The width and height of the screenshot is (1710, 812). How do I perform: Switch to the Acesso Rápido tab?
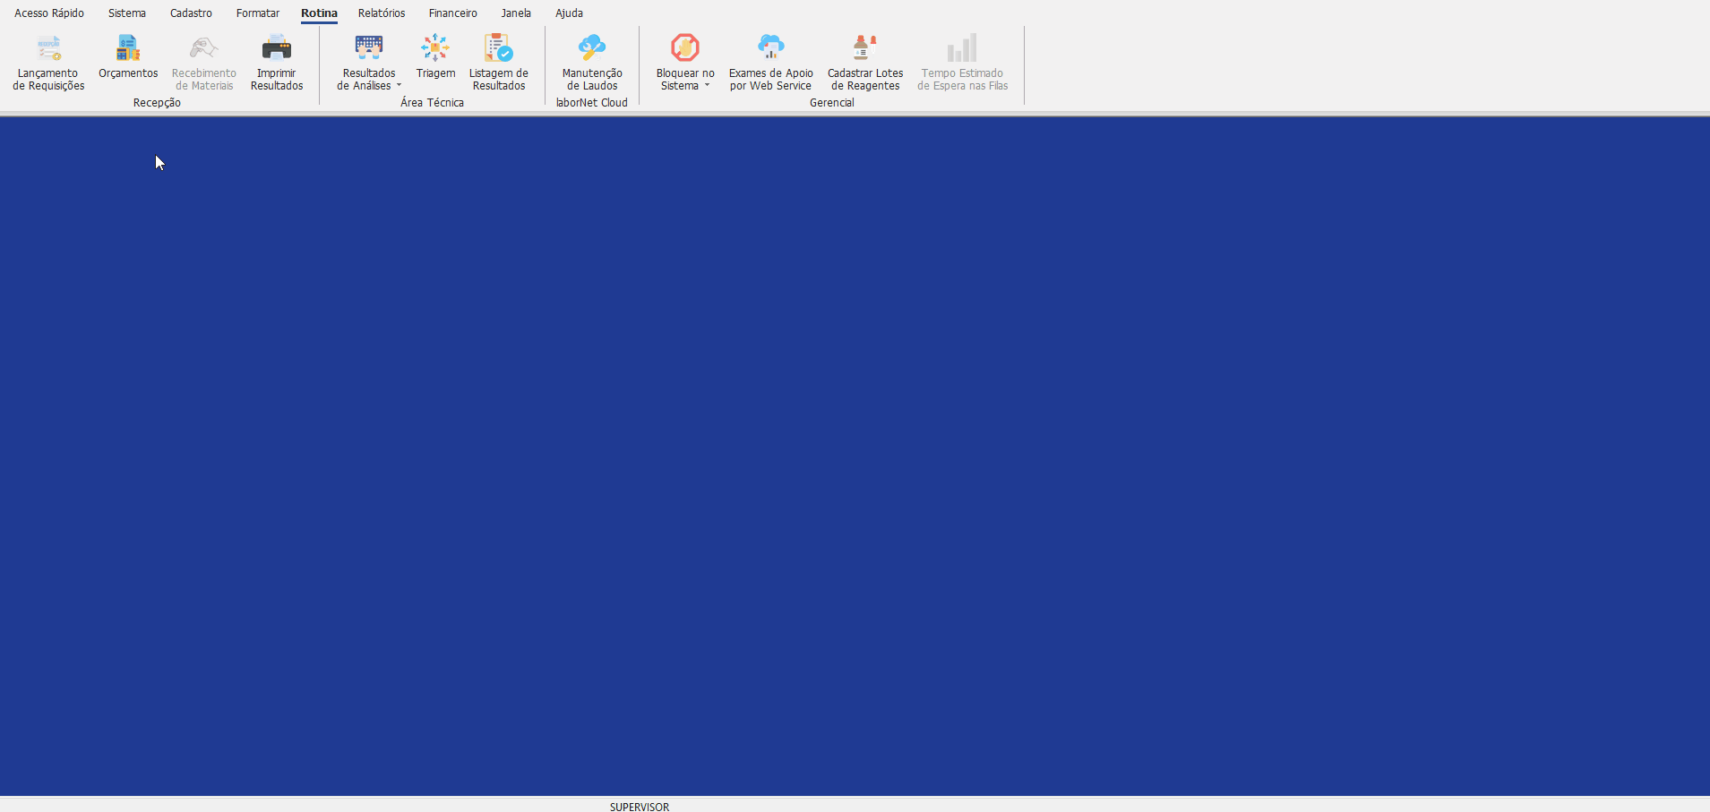coord(49,13)
